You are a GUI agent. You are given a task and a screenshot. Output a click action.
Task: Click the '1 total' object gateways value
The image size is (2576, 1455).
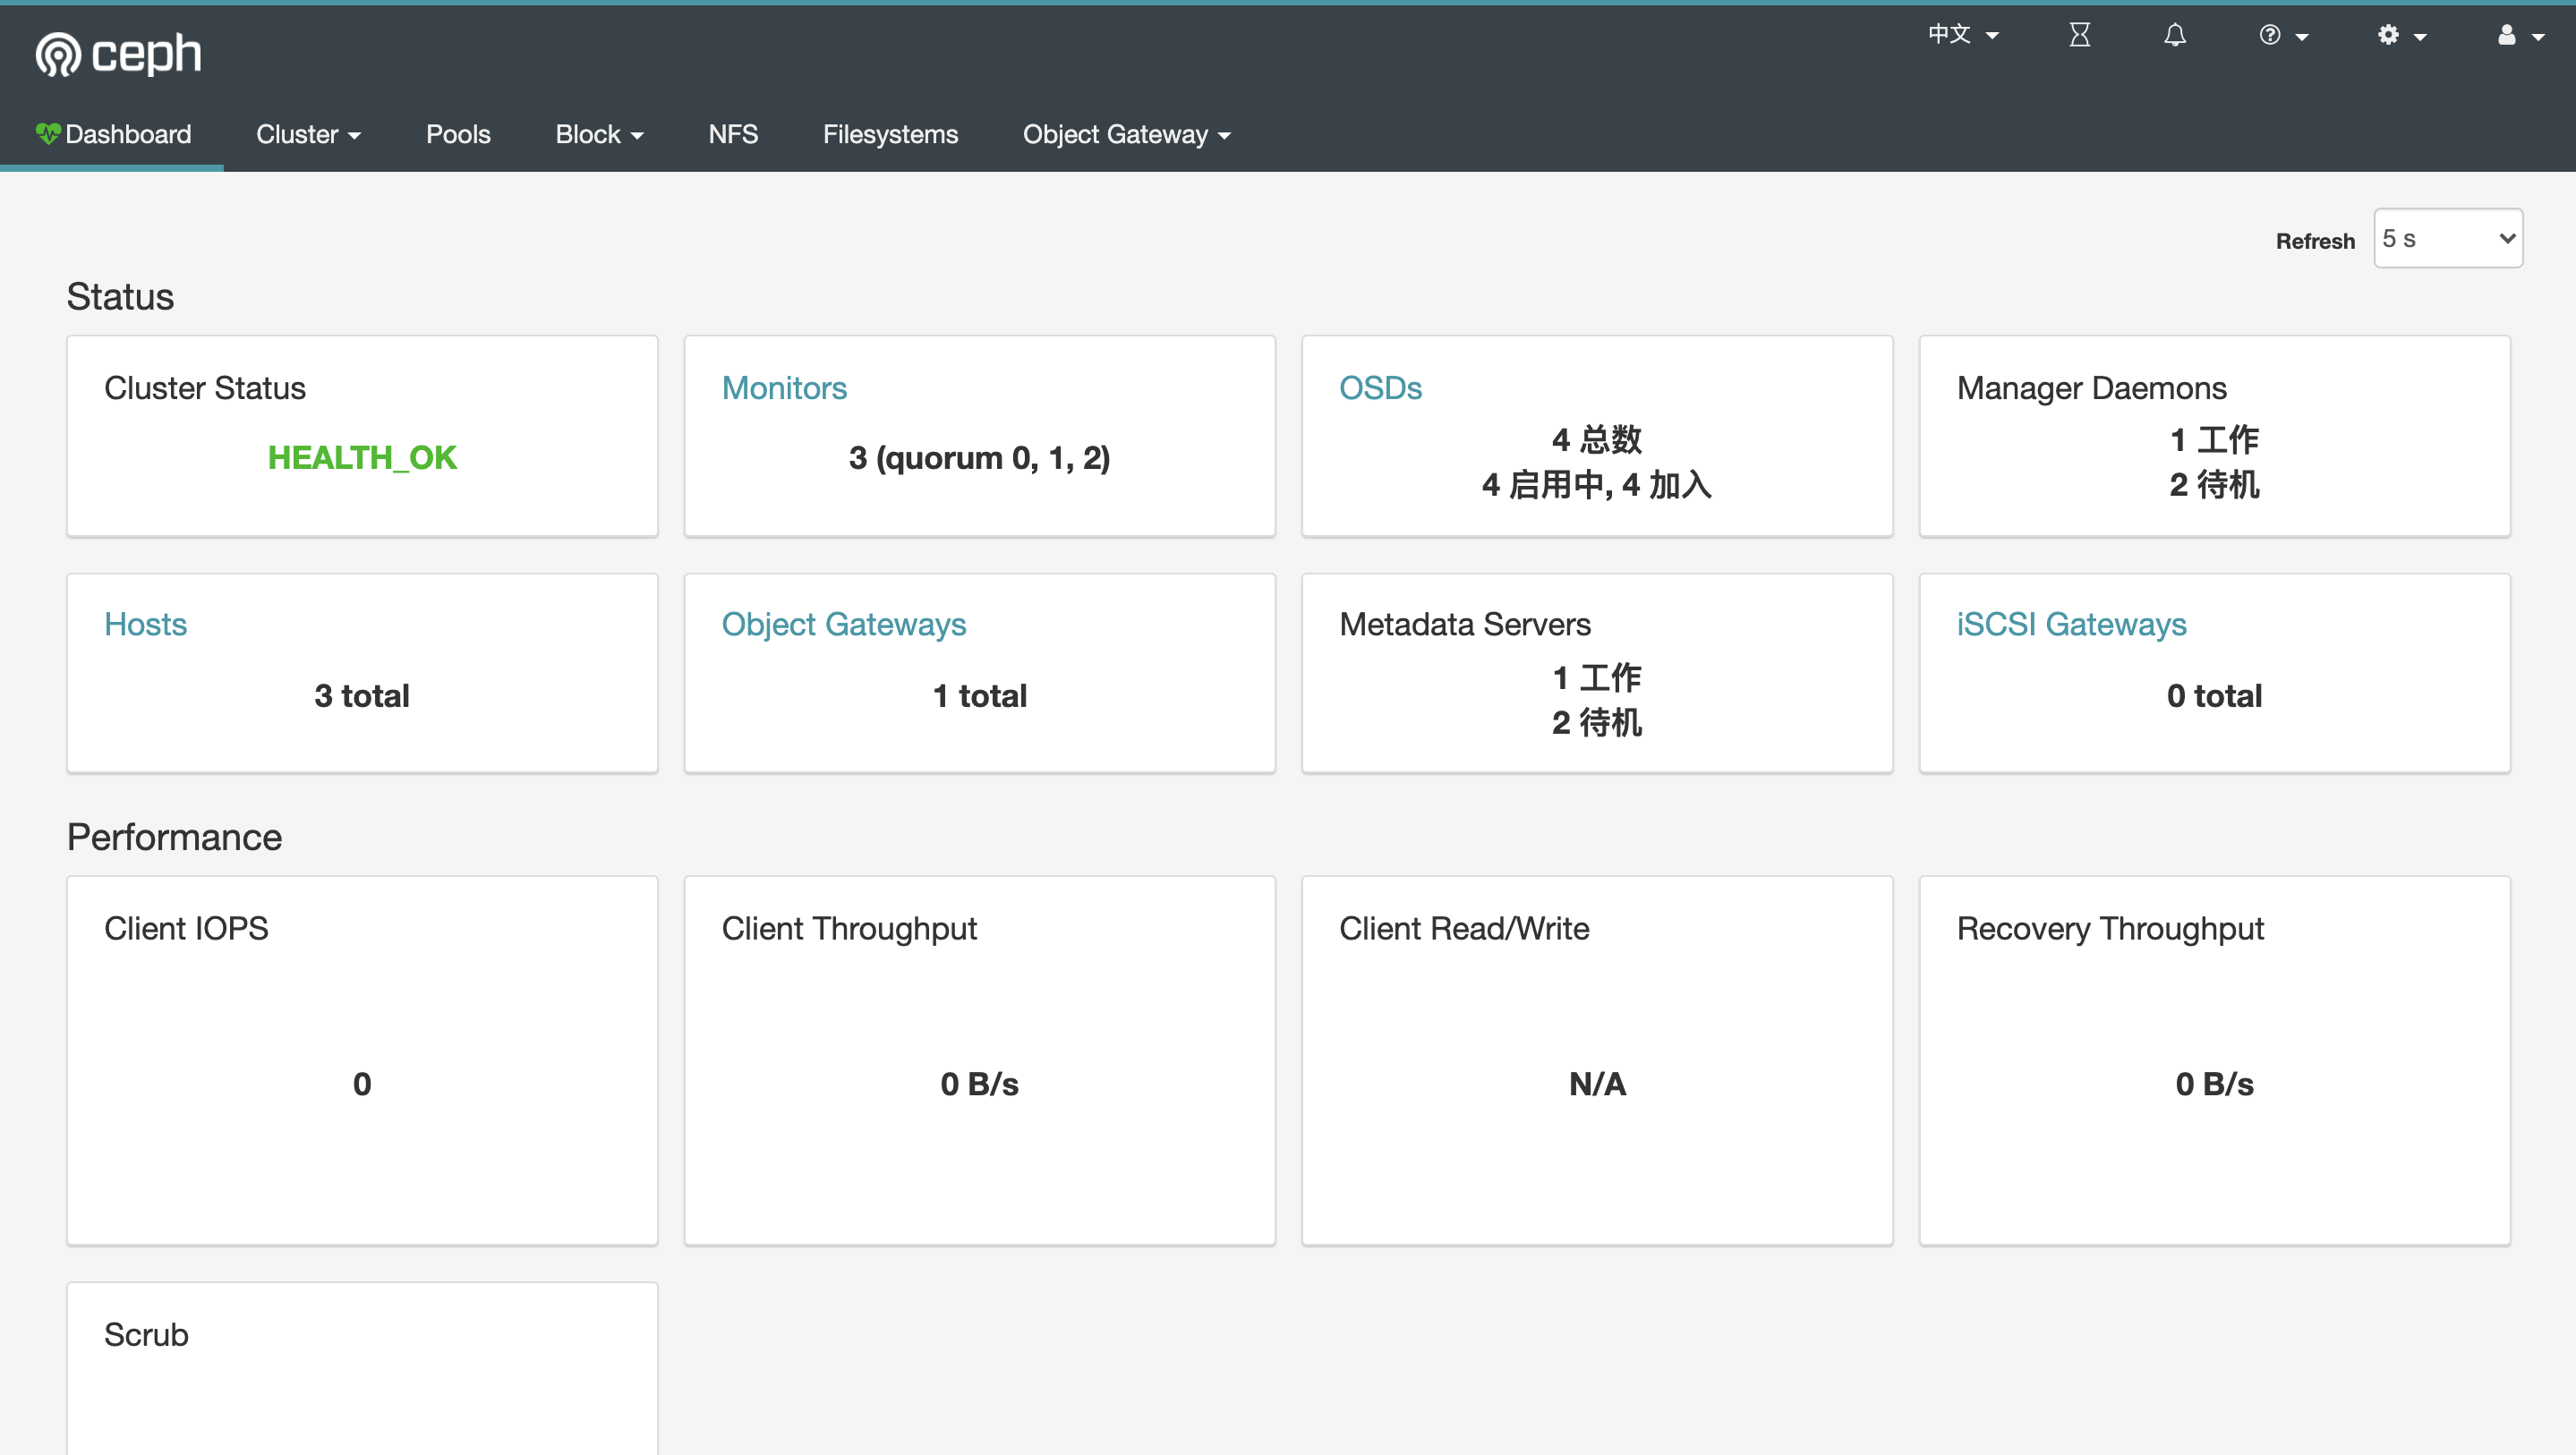pyautogui.click(x=979, y=694)
